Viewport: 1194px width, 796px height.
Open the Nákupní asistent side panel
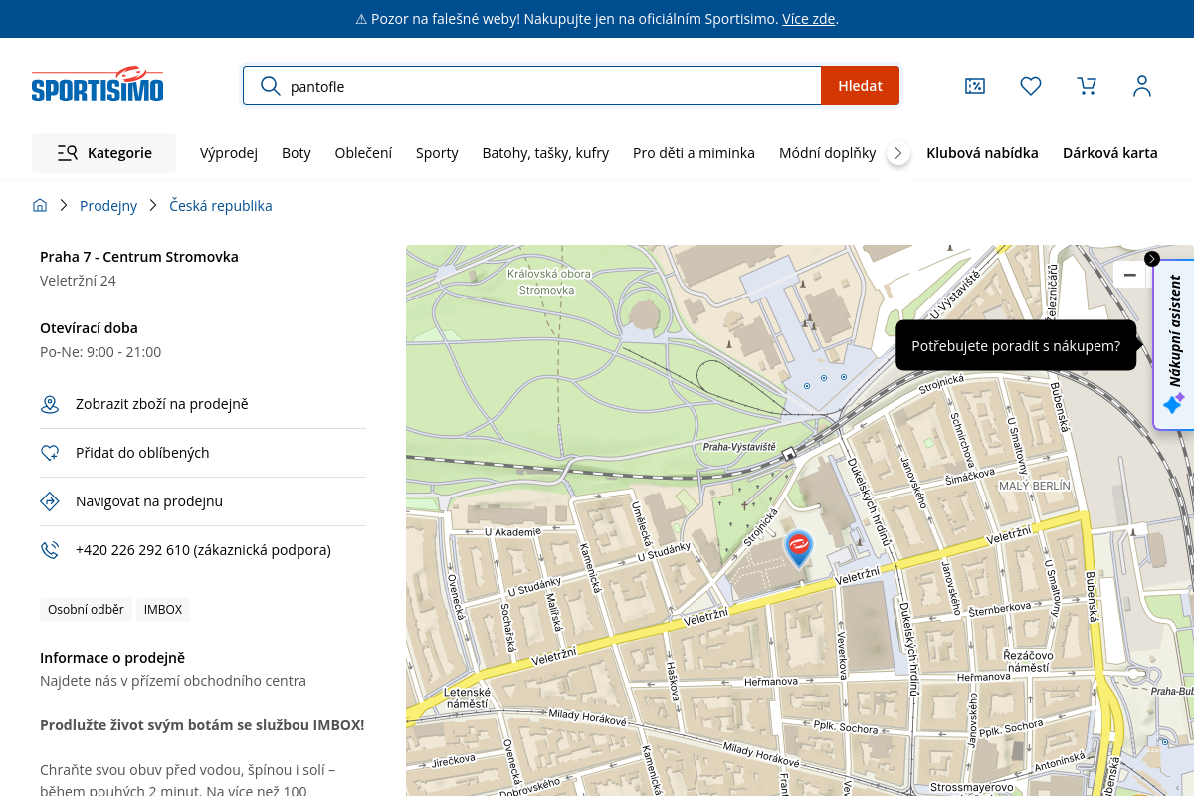coord(1175,344)
